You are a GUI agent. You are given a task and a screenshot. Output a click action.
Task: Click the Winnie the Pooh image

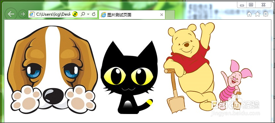[x=208, y=68]
